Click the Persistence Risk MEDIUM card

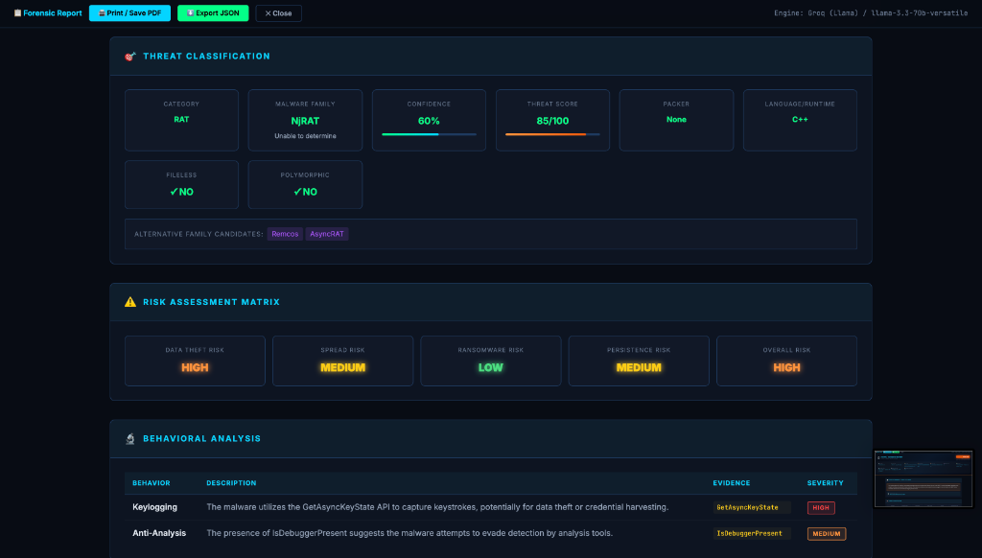[x=639, y=360]
